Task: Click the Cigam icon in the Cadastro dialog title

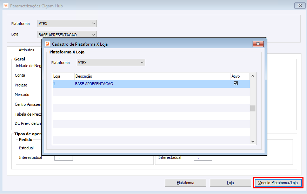Action: [48, 44]
